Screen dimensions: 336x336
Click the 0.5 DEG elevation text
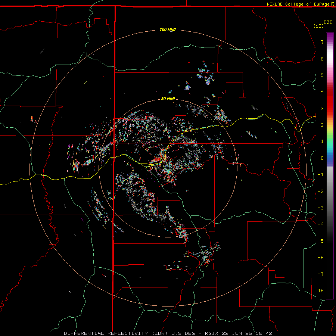pyautogui.click(x=183, y=333)
